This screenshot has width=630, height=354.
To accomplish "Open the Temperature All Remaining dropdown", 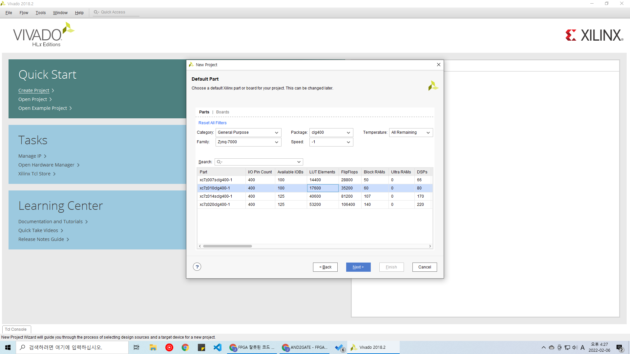I will pyautogui.click(x=410, y=132).
